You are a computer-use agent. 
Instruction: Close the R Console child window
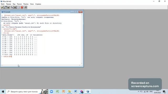point(80,12)
